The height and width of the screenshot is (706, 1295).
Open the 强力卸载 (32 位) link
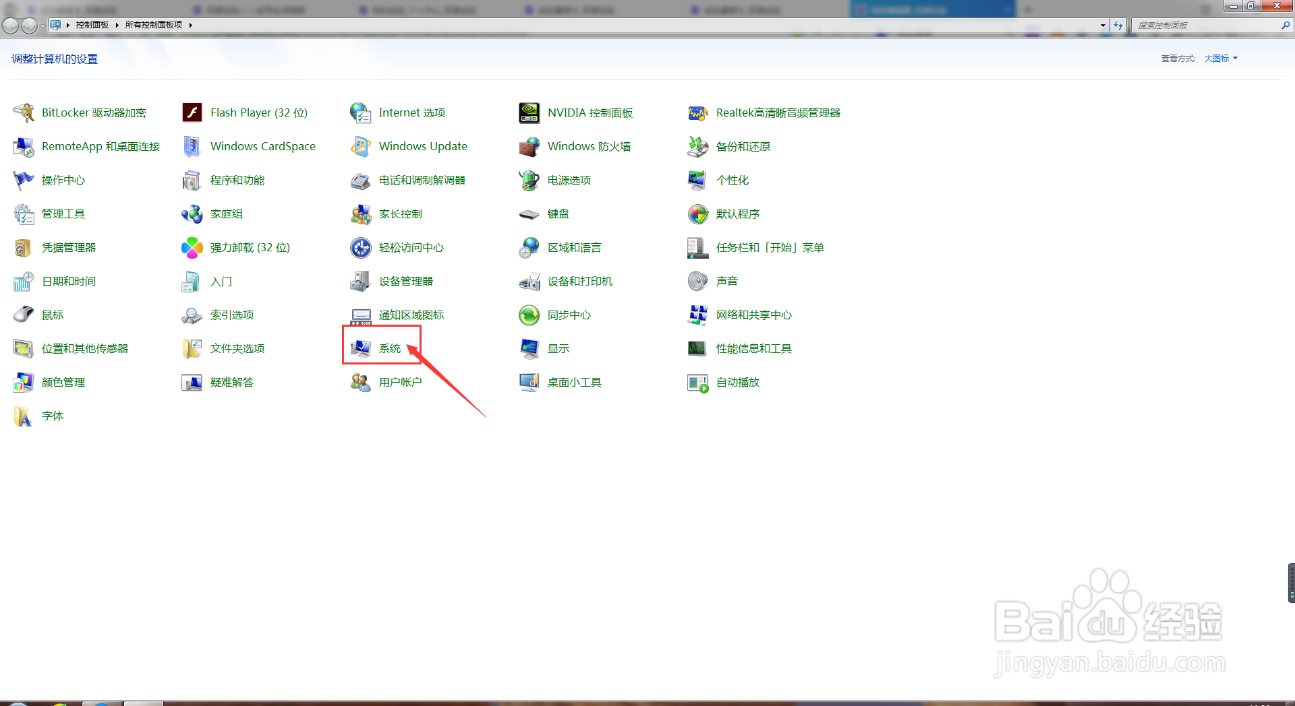pyautogui.click(x=250, y=247)
